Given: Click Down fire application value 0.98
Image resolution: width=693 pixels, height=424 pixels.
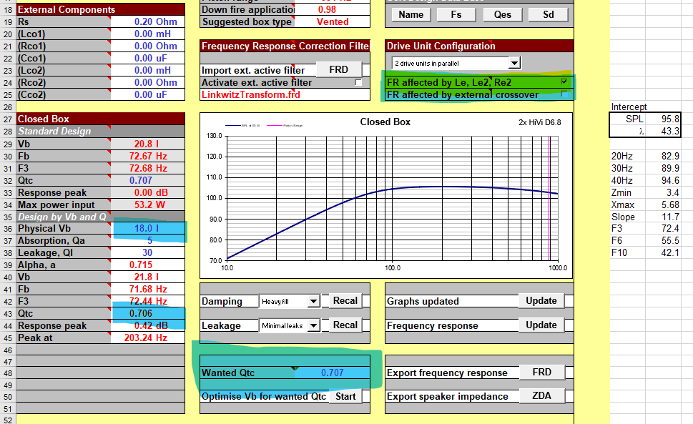Looking at the screenshot, I should pos(333,9).
